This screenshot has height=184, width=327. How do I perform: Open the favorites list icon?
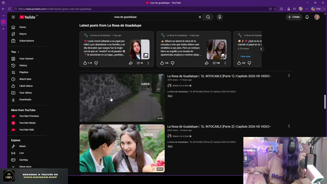295,9
